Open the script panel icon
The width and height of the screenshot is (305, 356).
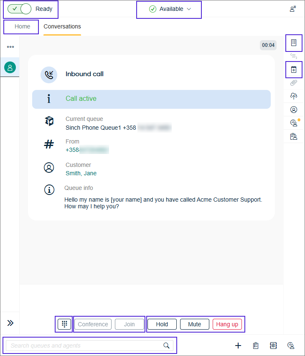click(x=294, y=43)
